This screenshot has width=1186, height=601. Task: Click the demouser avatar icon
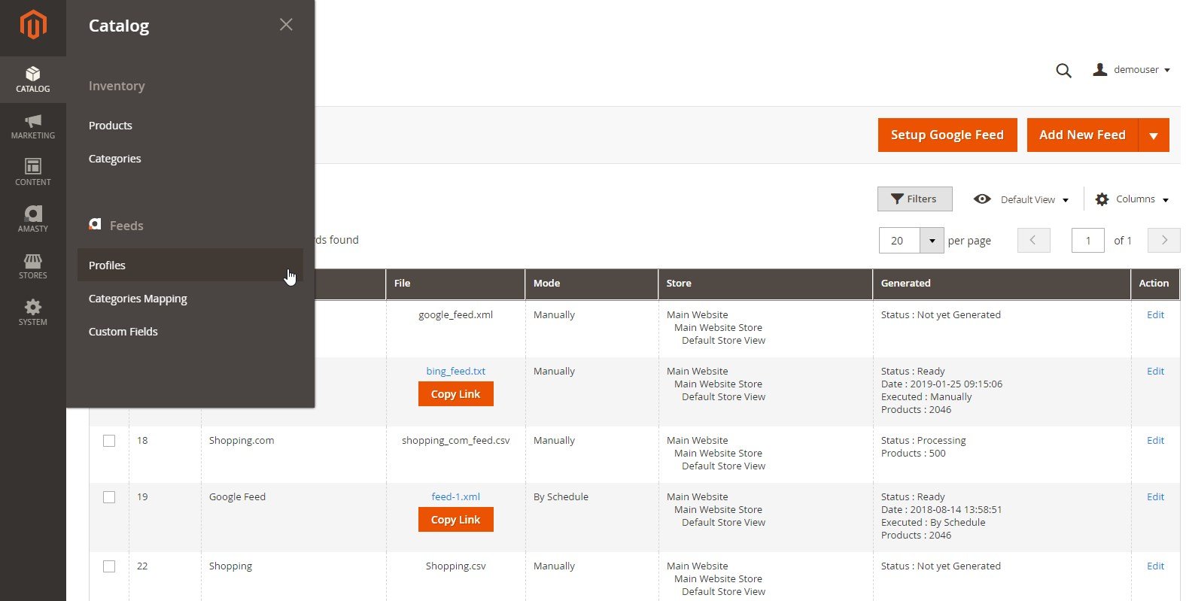tap(1100, 69)
